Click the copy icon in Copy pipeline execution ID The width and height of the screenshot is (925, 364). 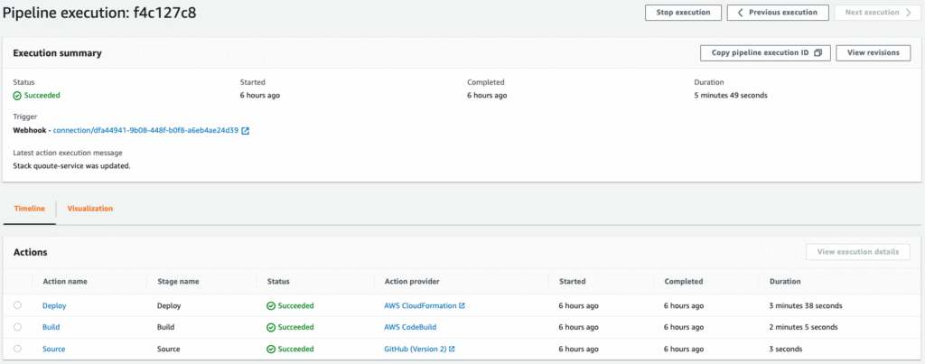pos(817,53)
